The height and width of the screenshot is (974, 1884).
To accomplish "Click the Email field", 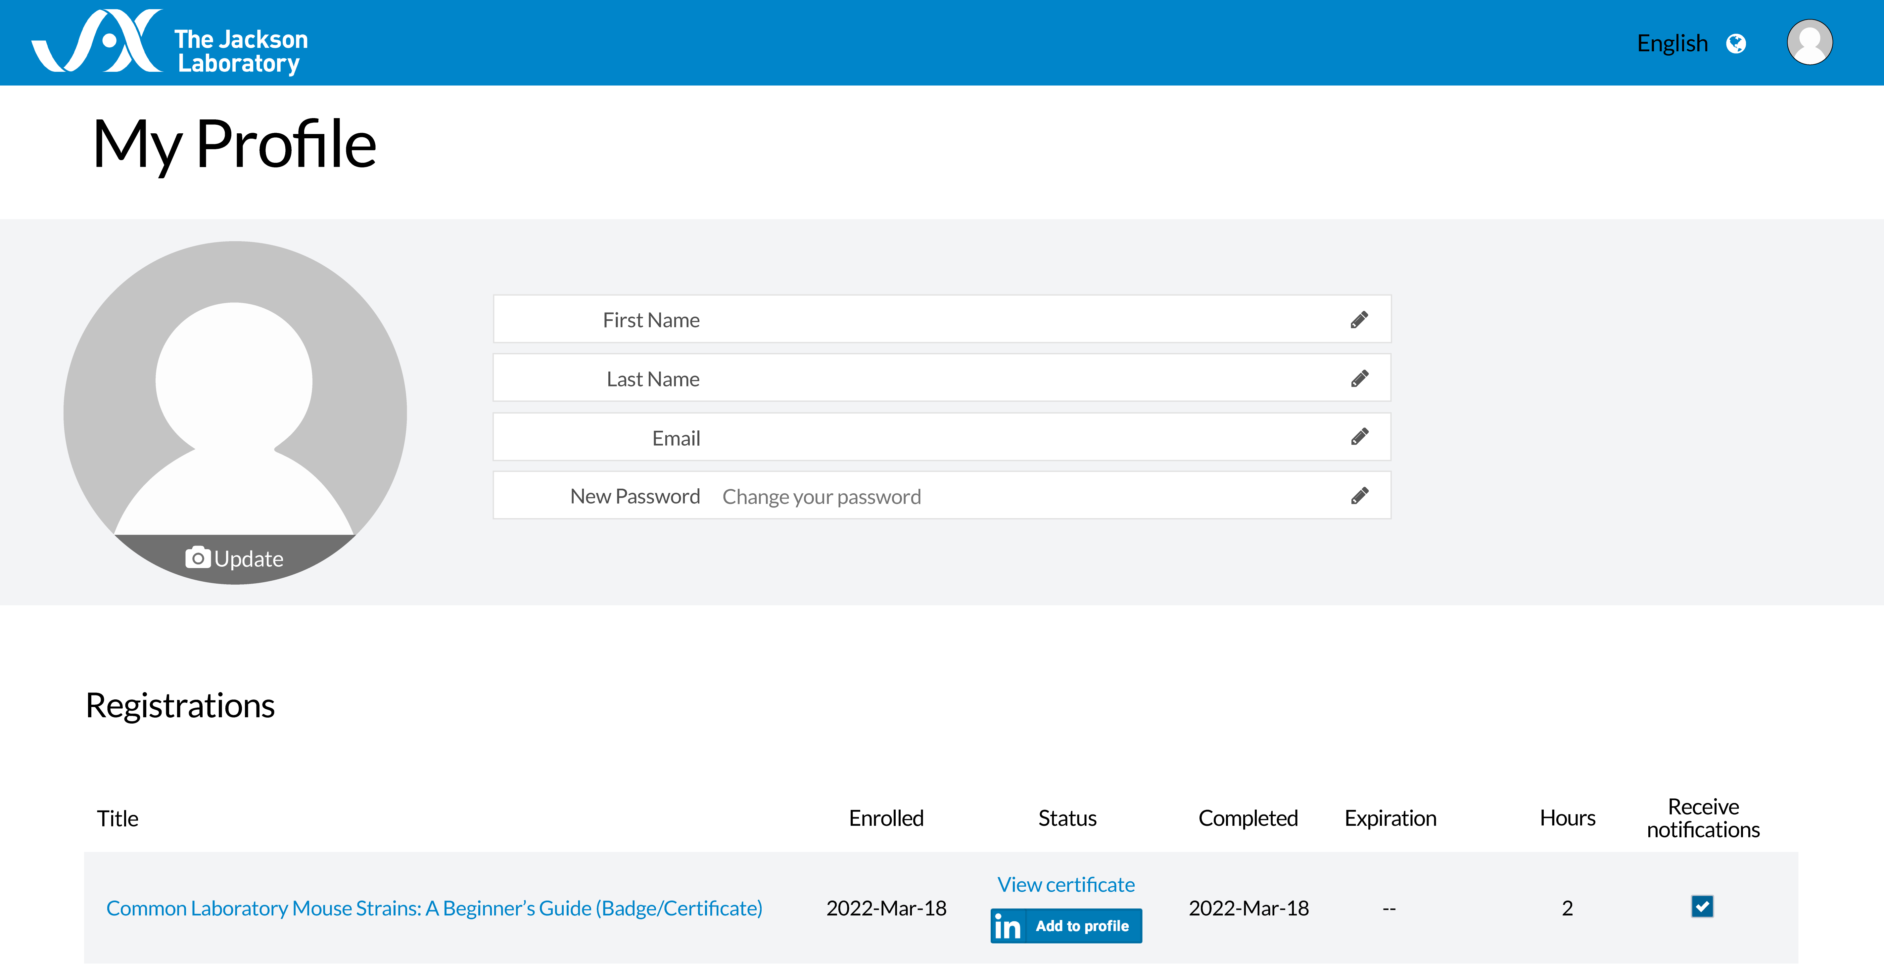I will click(x=1024, y=437).
